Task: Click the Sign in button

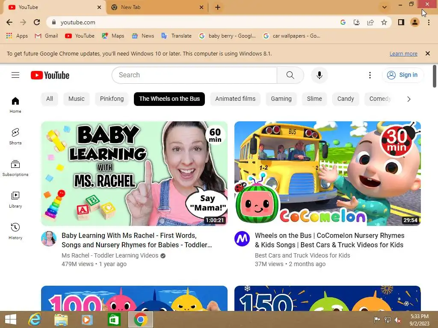Action: coord(402,75)
